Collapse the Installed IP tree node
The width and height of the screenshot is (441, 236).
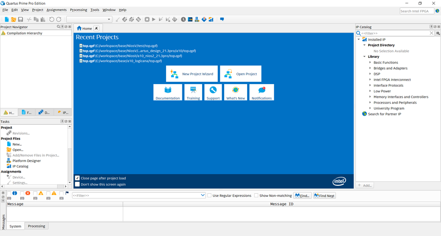click(x=358, y=40)
